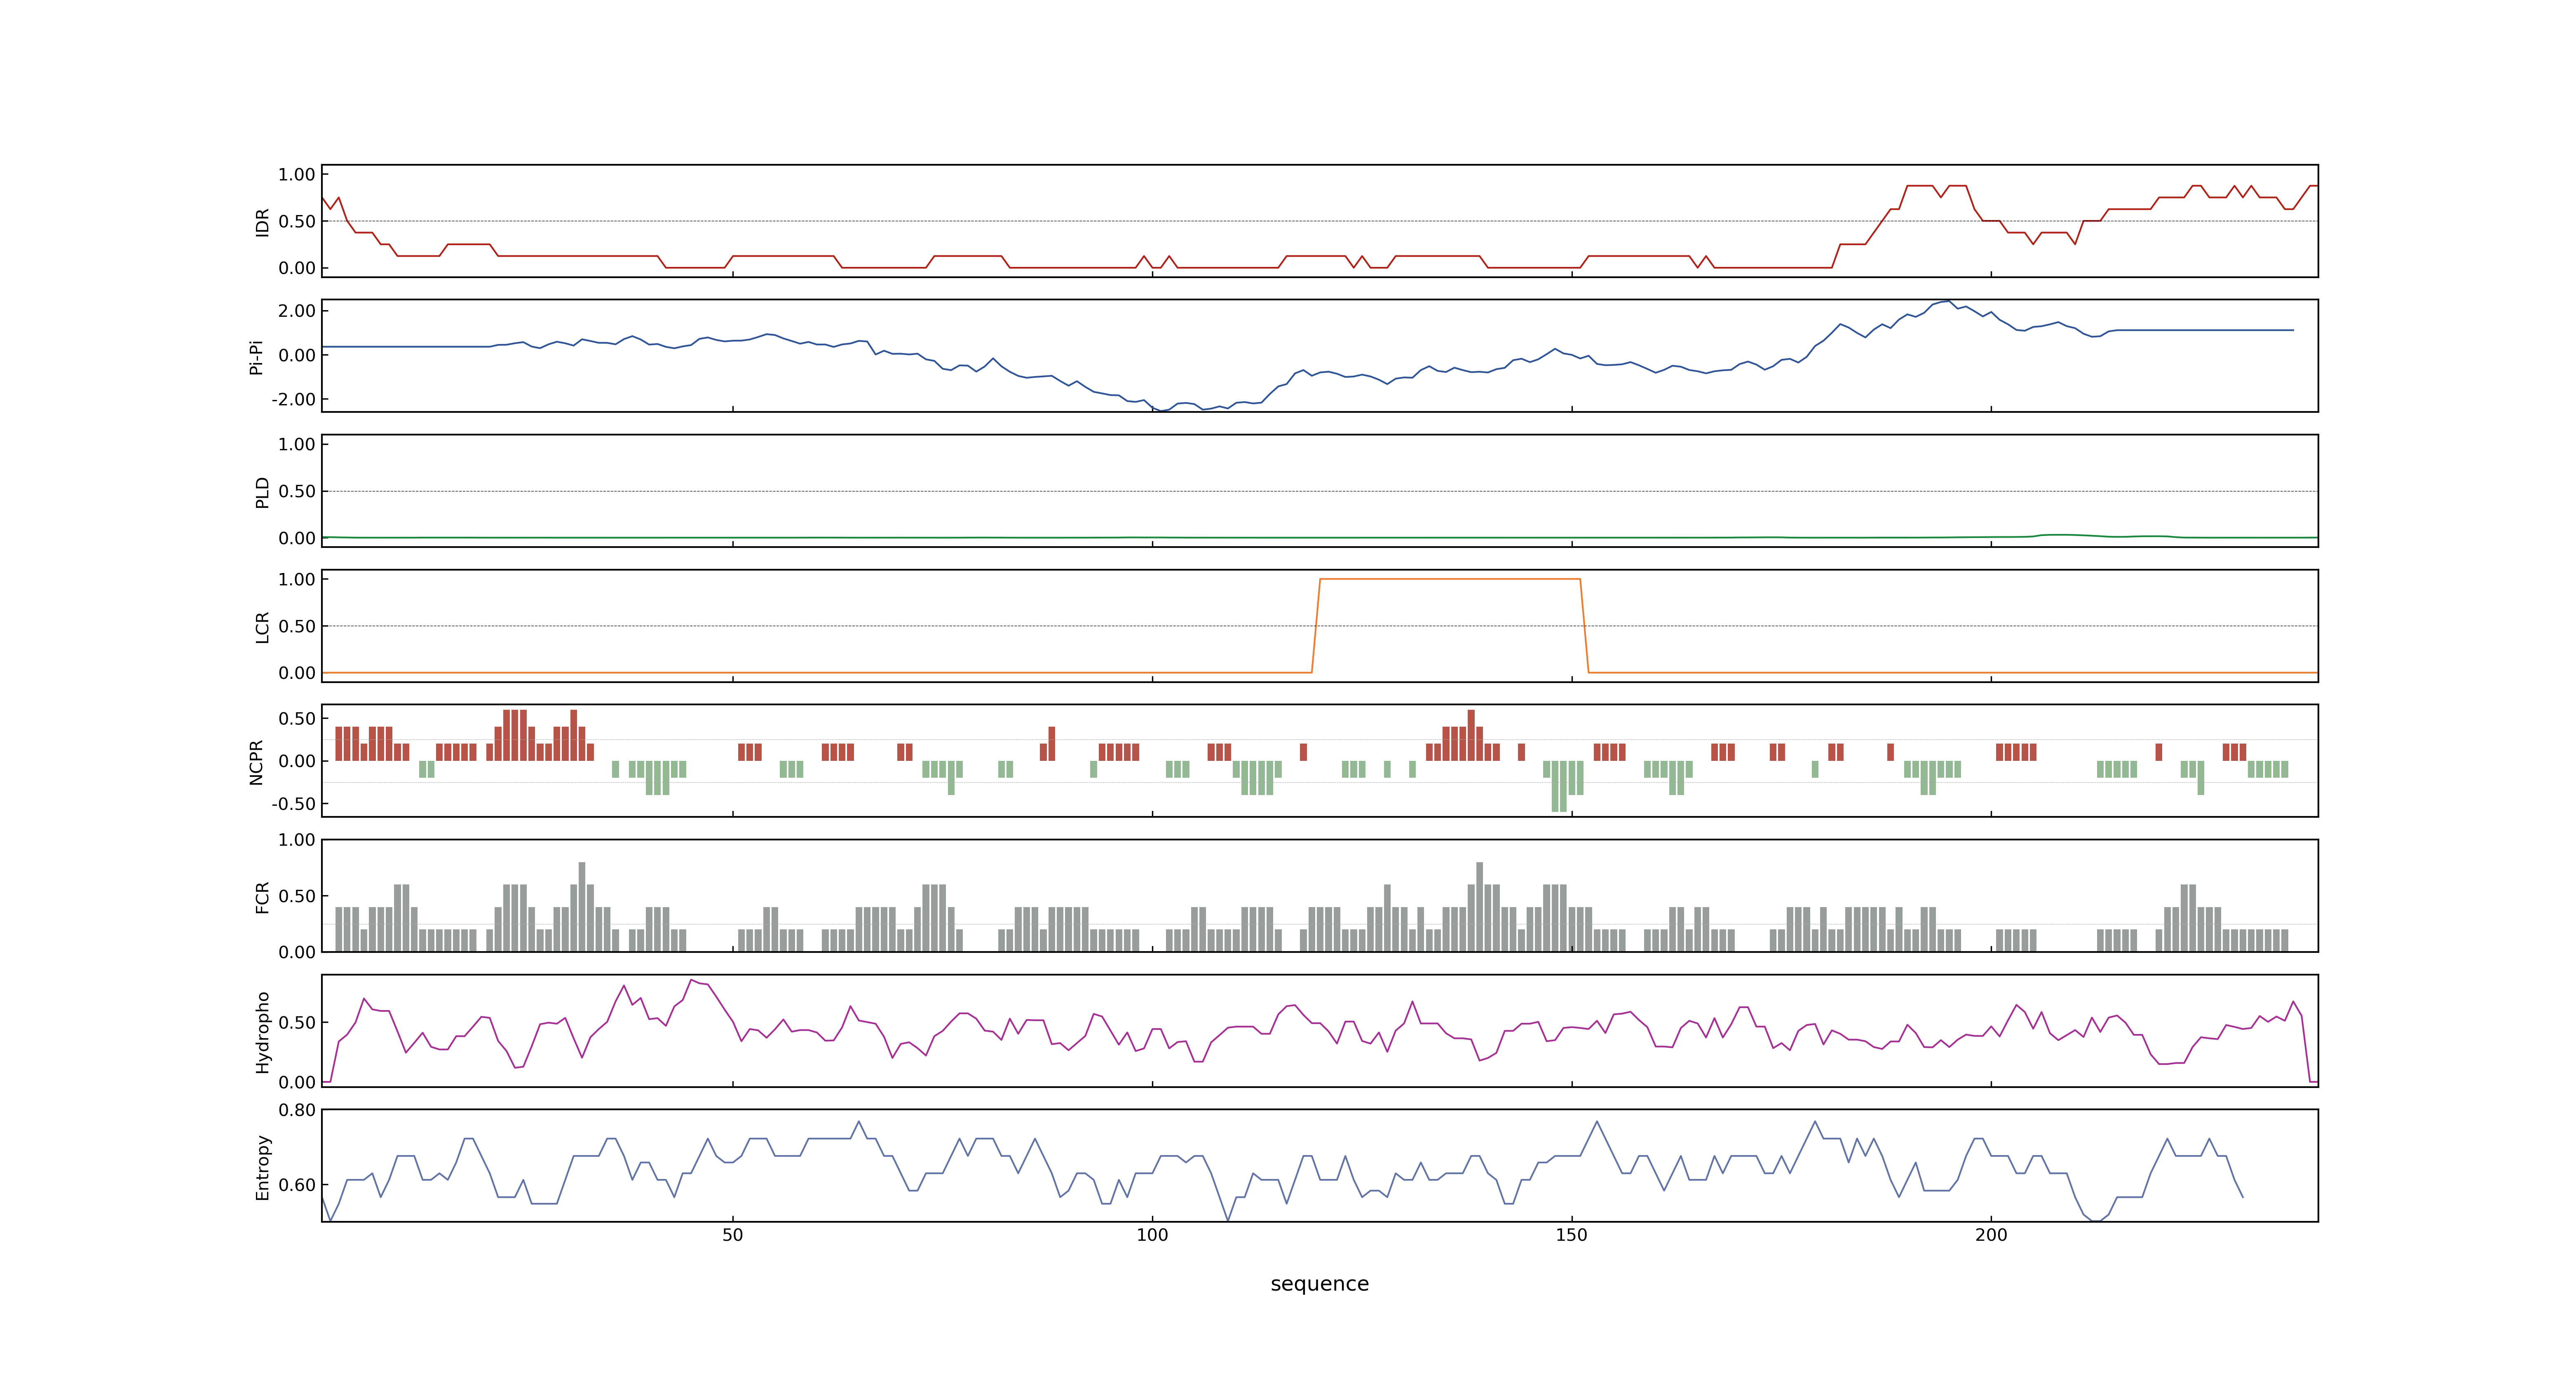Image resolution: width=2576 pixels, height=1373 pixels.
Task: Click the FCR axis label
Action: coord(262,896)
